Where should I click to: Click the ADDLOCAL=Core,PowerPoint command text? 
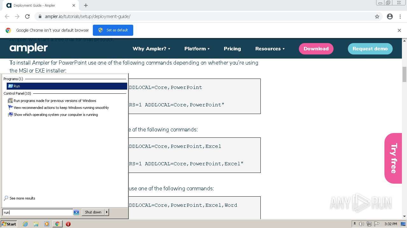[165, 87]
